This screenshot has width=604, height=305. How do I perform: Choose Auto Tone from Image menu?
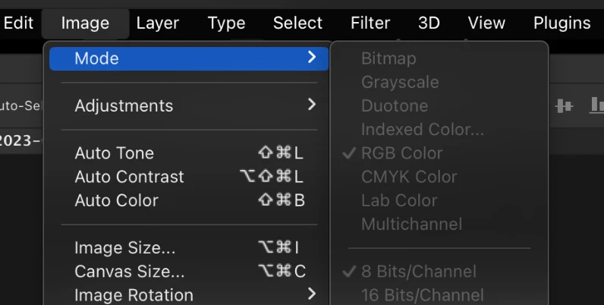coord(189,153)
